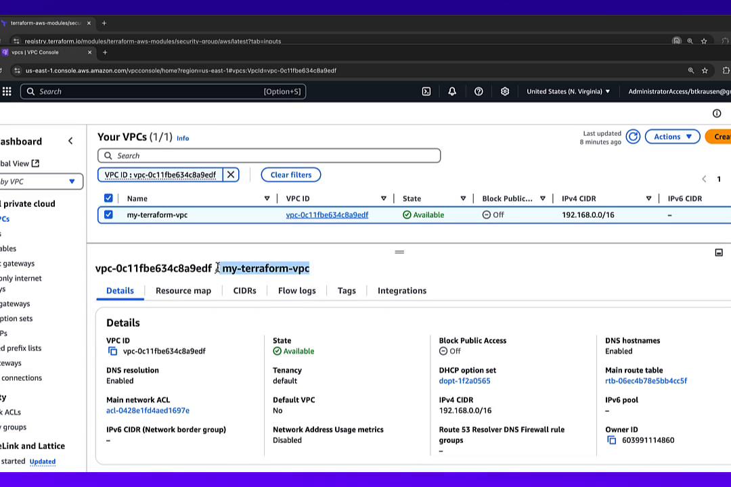Uncheck the my-terraform-vpc row checkbox
Screen dimensions: 731x487
pos(108,214)
